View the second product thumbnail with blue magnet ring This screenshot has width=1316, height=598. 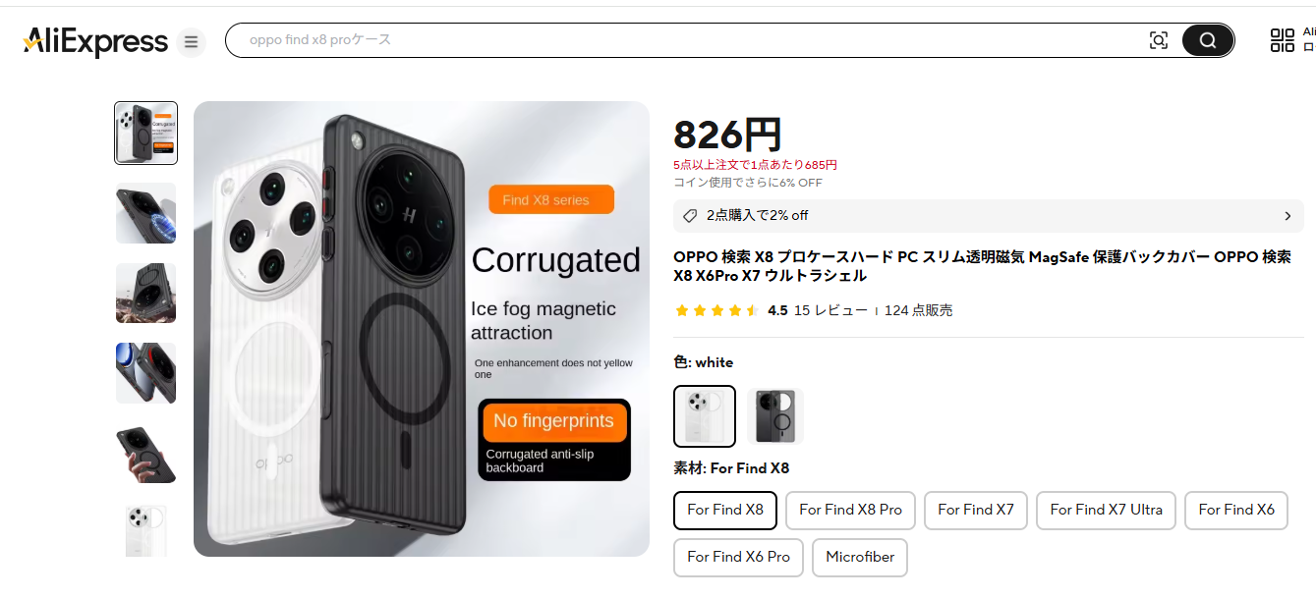coord(146,213)
